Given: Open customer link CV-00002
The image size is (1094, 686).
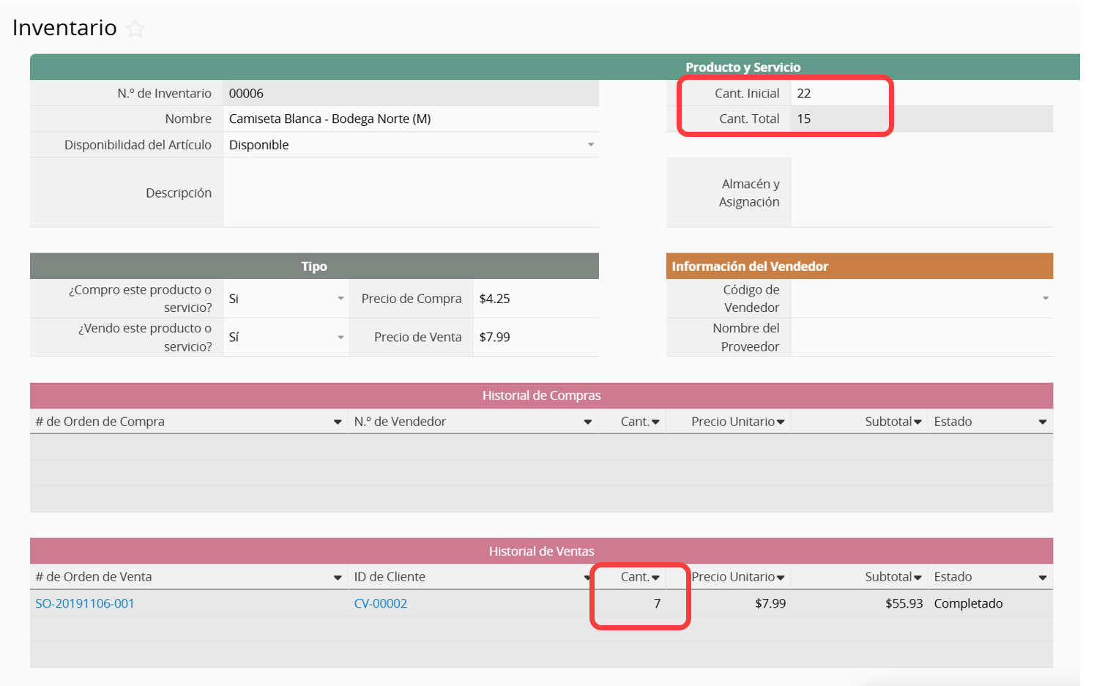Looking at the screenshot, I should point(380,603).
